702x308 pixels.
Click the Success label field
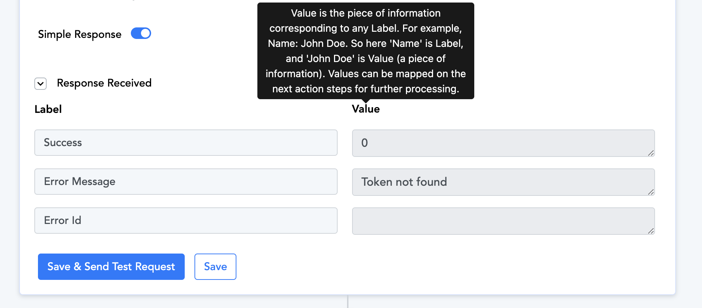click(186, 143)
